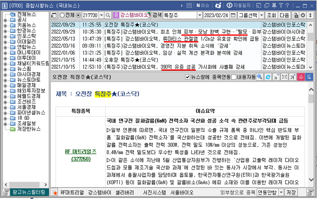Open the 그룹선택 dropdown
Viewport: 317px width, 199px height.
coord(262,15)
